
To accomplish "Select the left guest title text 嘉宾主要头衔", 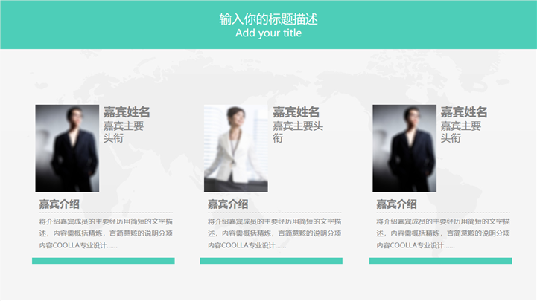I will [x=124, y=132].
